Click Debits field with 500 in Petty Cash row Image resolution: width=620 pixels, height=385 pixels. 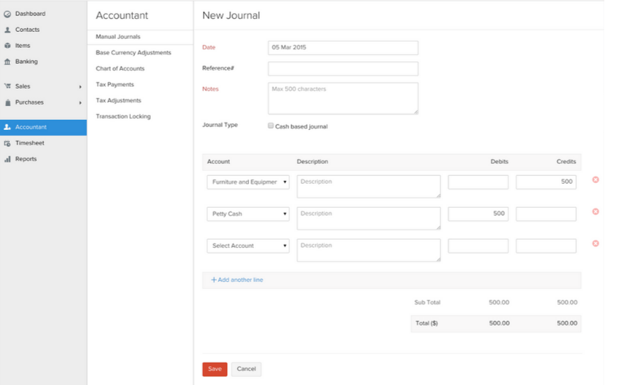(x=478, y=214)
